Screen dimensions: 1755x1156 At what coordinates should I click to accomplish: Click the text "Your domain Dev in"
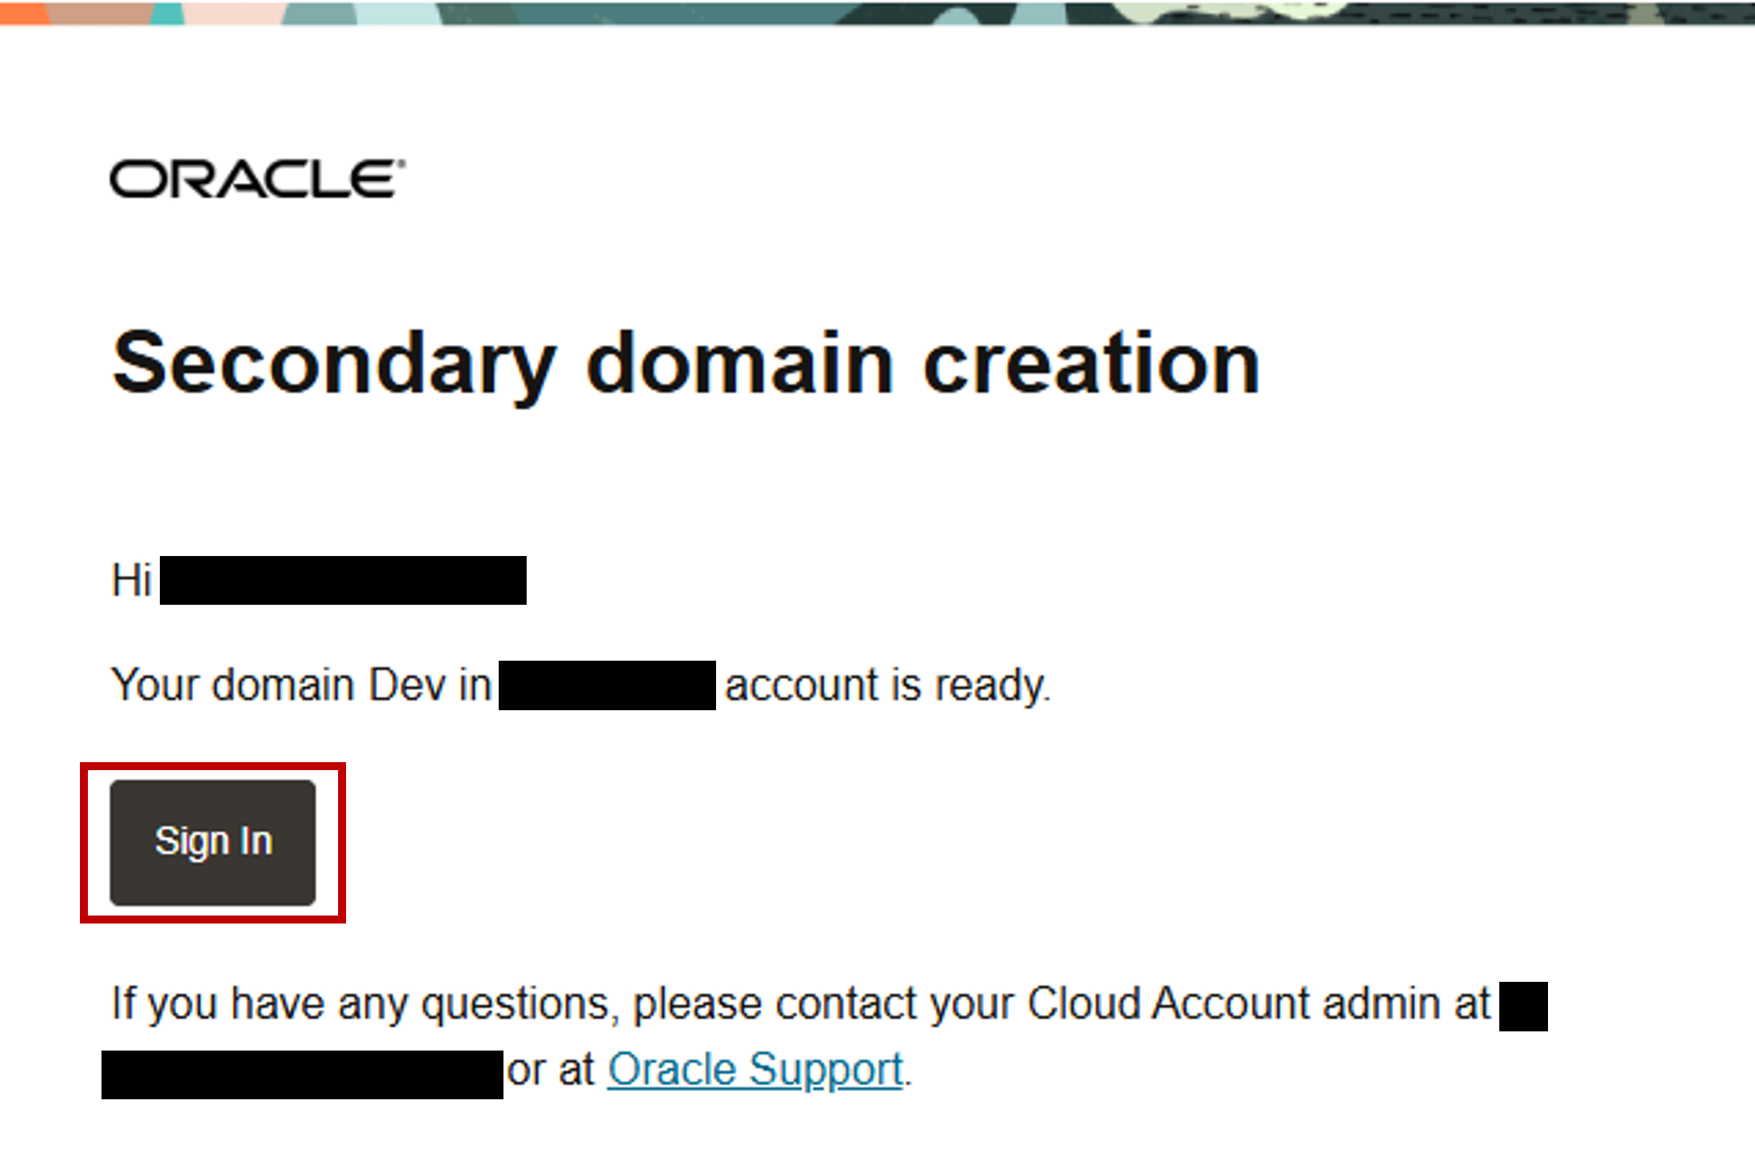301,685
